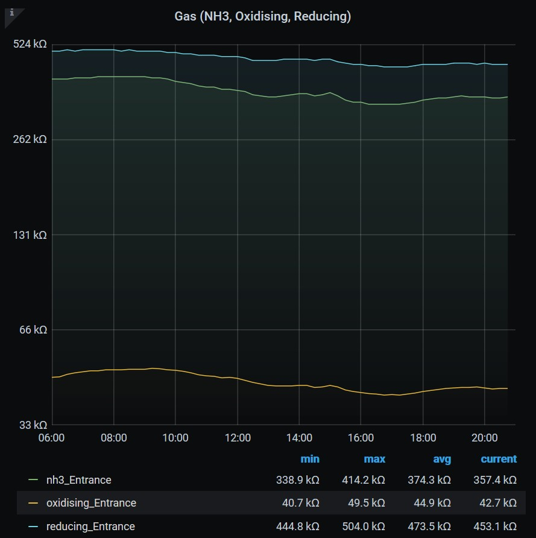Toggle the nh3_Entrance series in the legend

78,480
